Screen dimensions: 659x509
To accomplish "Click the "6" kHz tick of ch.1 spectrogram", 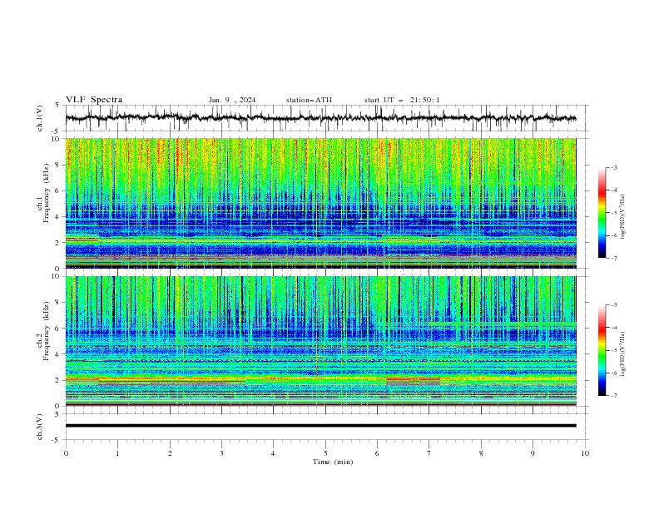I will (x=58, y=190).
